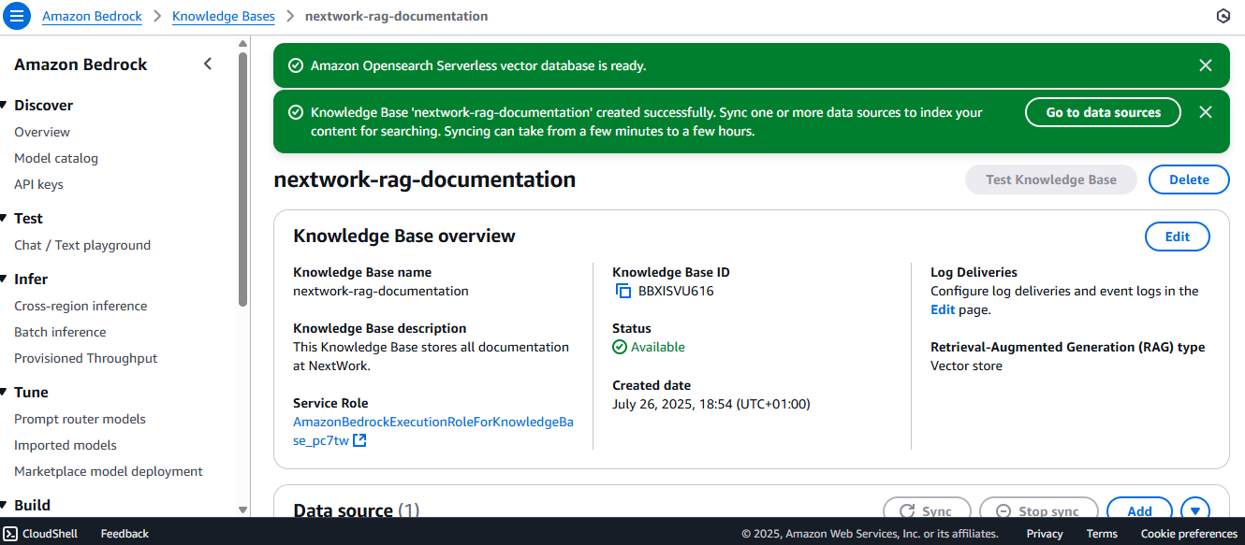Collapse the Amazon Bedrock sidebar chevron
The image size is (1245, 545).
[208, 64]
